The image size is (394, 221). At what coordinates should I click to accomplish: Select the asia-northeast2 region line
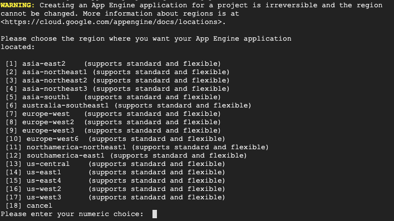pos(117,80)
